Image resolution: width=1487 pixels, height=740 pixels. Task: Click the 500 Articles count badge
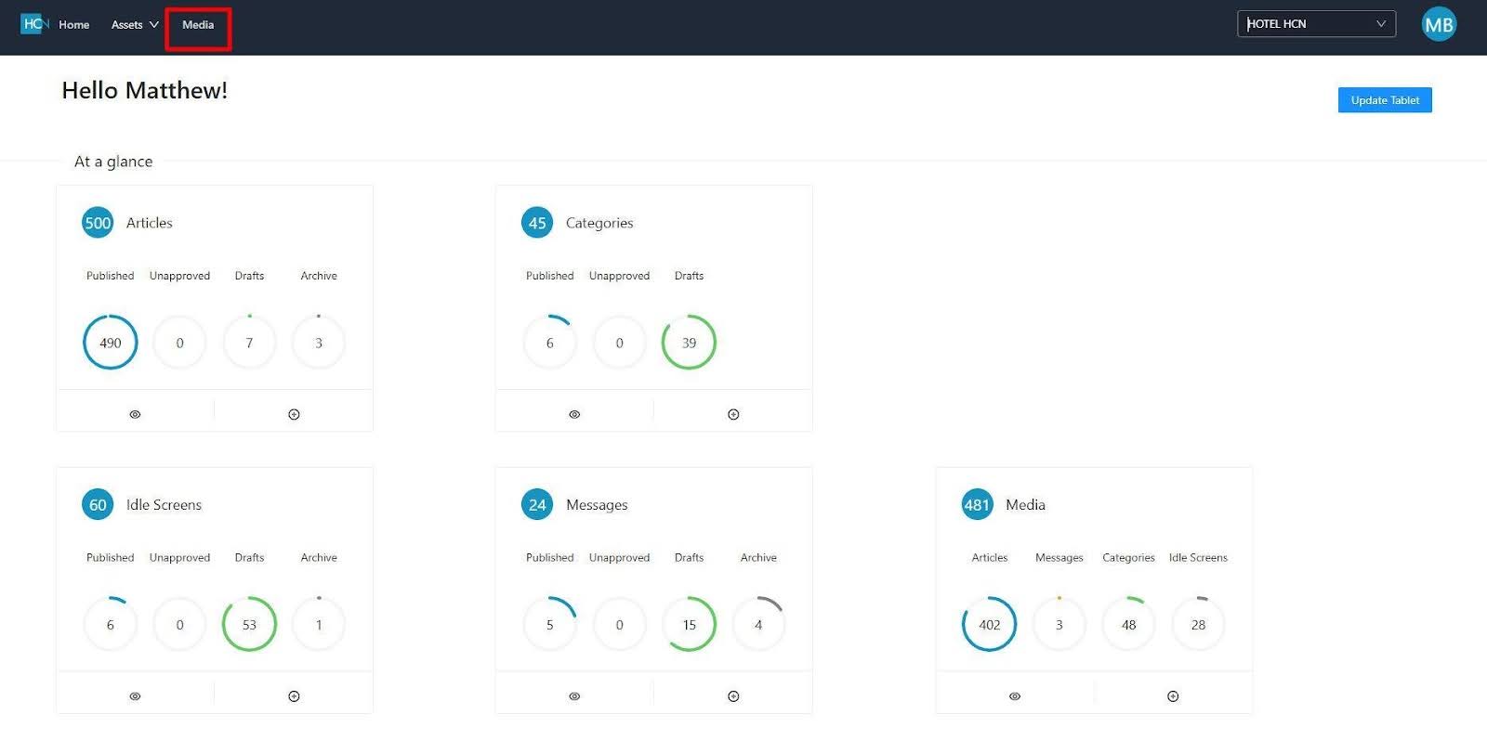98,223
